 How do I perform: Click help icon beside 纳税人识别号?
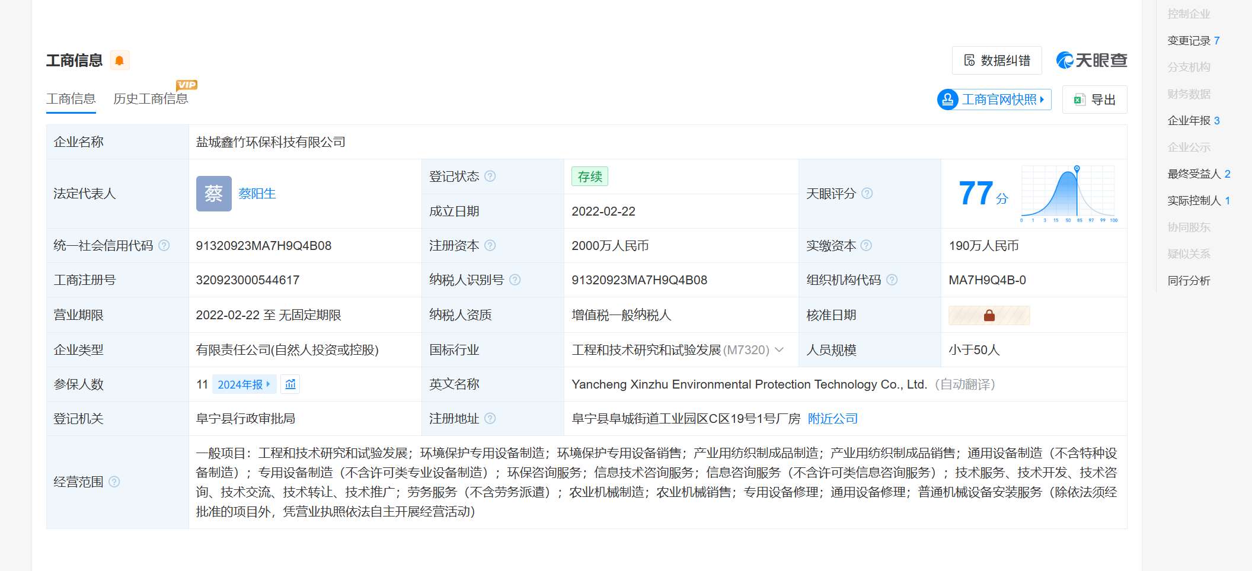point(515,280)
